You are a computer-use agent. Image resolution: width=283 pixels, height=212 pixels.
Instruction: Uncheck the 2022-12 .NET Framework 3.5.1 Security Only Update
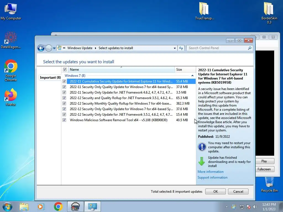tap(64, 115)
